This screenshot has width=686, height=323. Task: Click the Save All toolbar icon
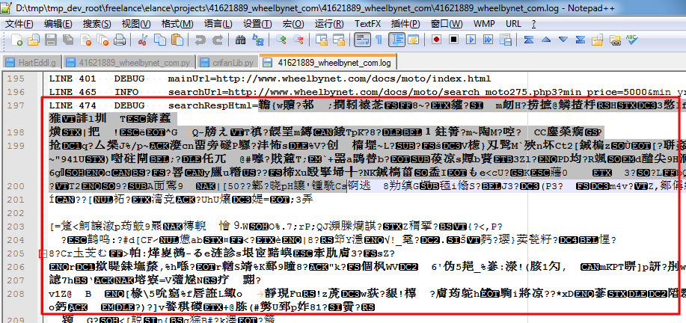[x=68, y=40]
